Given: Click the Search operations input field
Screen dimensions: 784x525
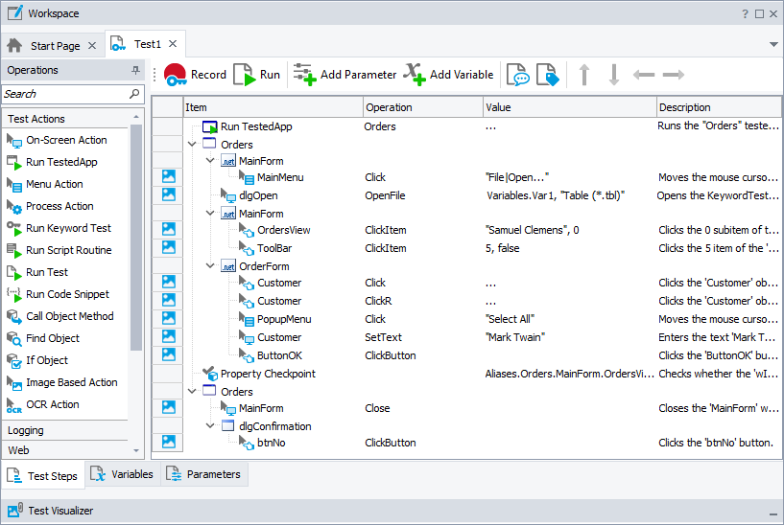Looking at the screenshot, I should coord(63,94).
